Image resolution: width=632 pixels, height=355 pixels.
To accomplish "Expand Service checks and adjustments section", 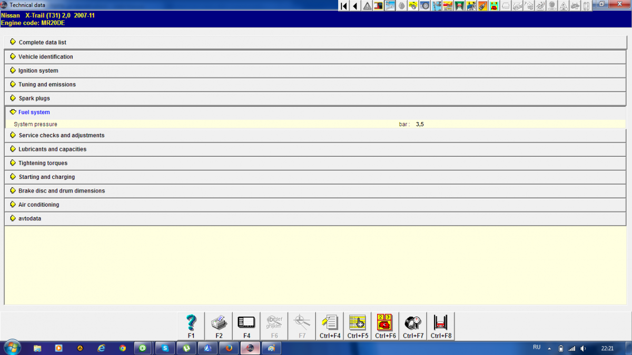I will click(315, 135).
